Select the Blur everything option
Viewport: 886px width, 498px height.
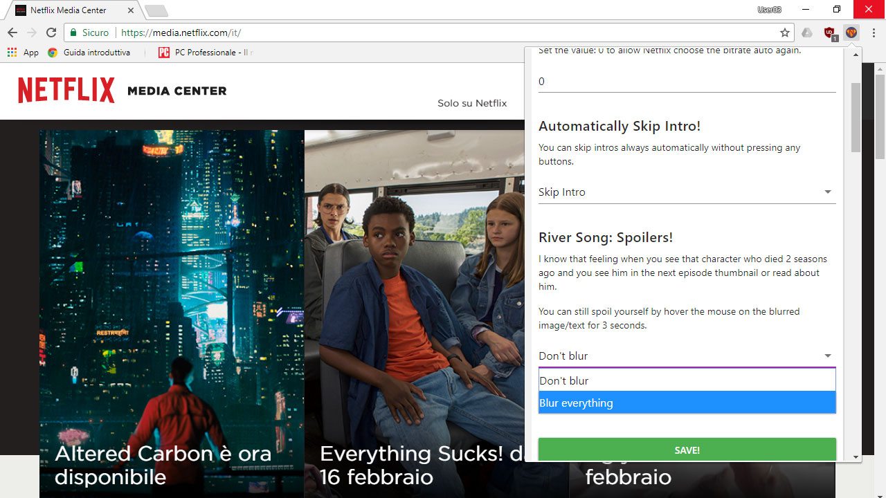[x=687, y=403]
